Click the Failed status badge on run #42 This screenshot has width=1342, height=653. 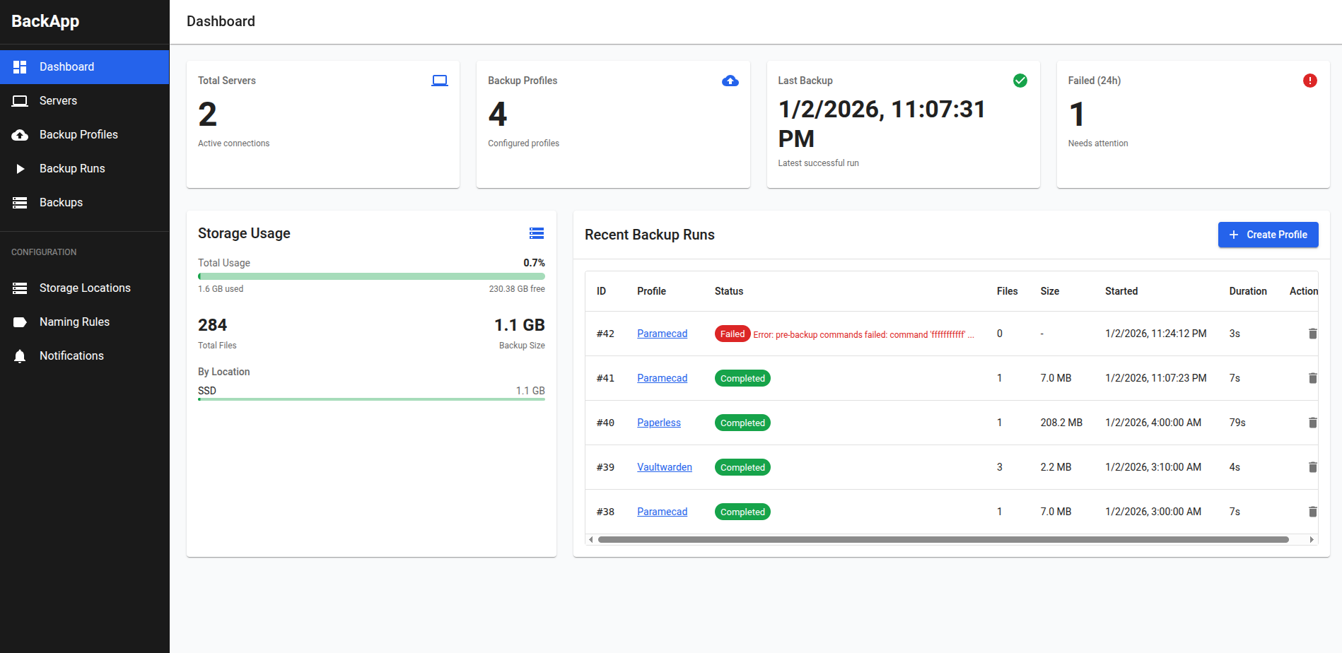point(733,334)
